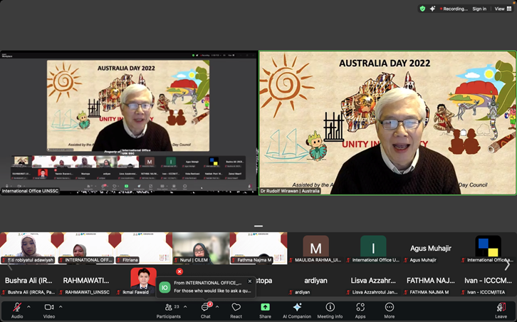The width and height of the screenshot is (517, 322).
Task: Select RAHMAWATI_UINSSC participant tile
Action: [86, 281]
